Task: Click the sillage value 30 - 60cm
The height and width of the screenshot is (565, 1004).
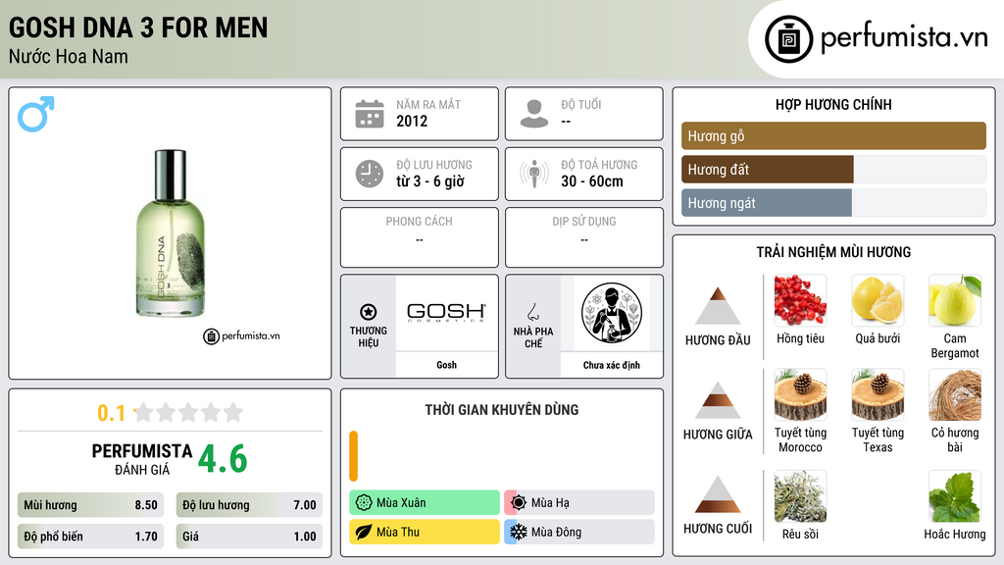Action: 592,181
